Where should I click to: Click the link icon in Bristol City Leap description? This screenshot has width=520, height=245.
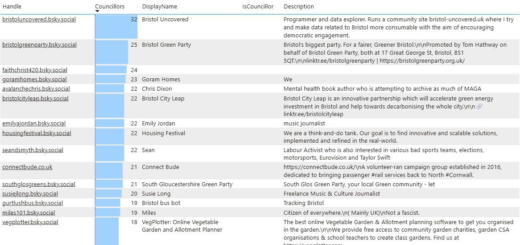point(479,107)
